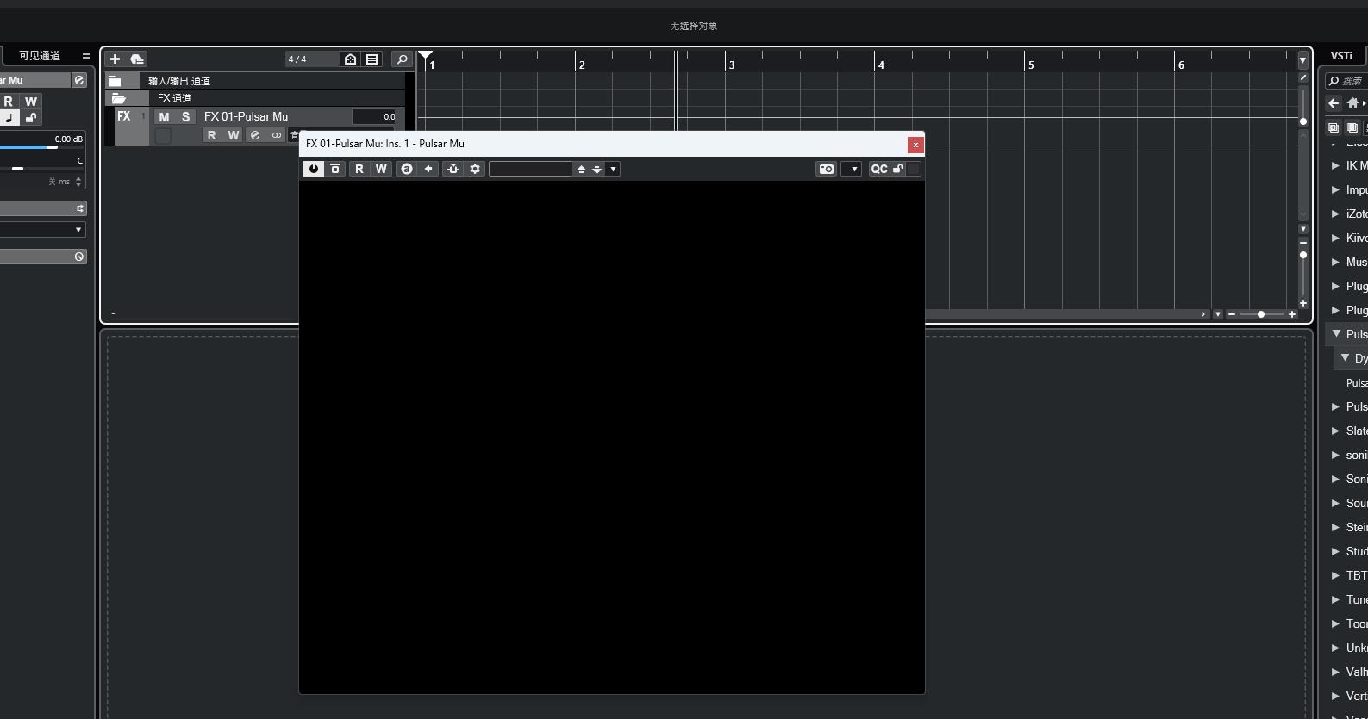Collapse the FX 通道 folder icon
The width and height of the screenshot is (1368, 719).
[x=119, y=99]
